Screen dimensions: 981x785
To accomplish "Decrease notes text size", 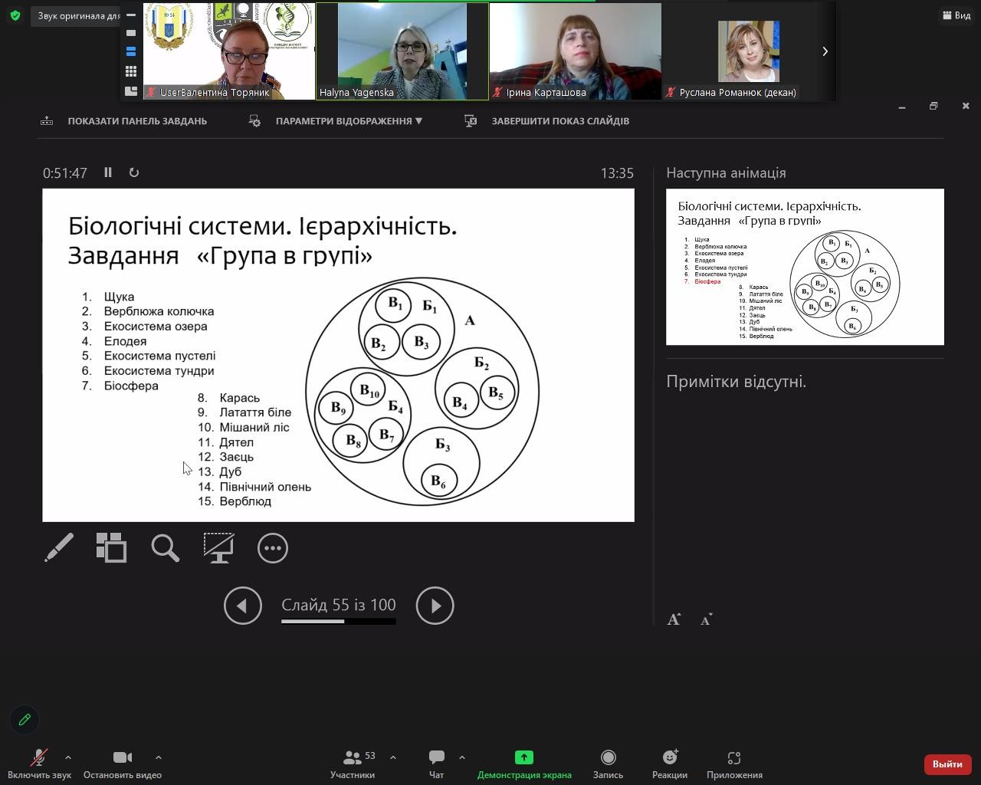I will point(707,619).
